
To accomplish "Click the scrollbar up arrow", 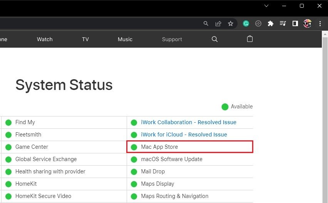I will pyautogui.click(x=325, y=33).
